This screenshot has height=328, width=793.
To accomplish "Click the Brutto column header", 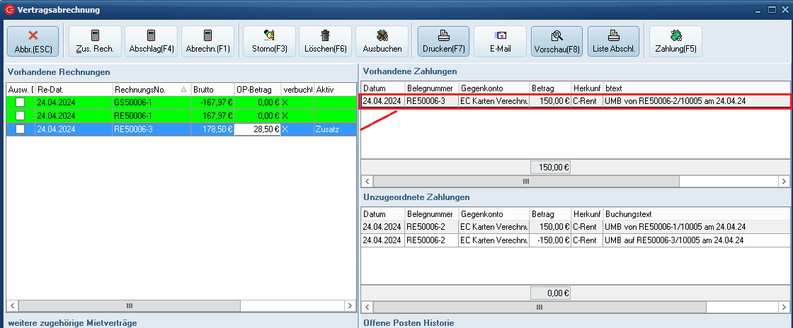I will point(212,90).
